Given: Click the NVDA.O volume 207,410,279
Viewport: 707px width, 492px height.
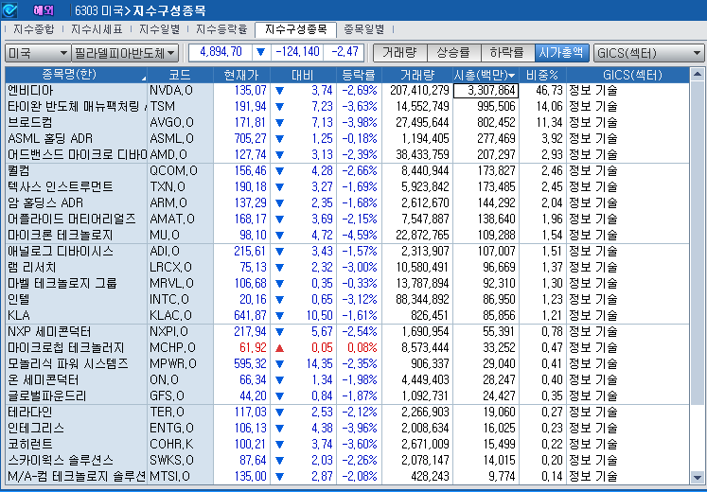Looking at the screenshot, I should [x=419, y=91].
